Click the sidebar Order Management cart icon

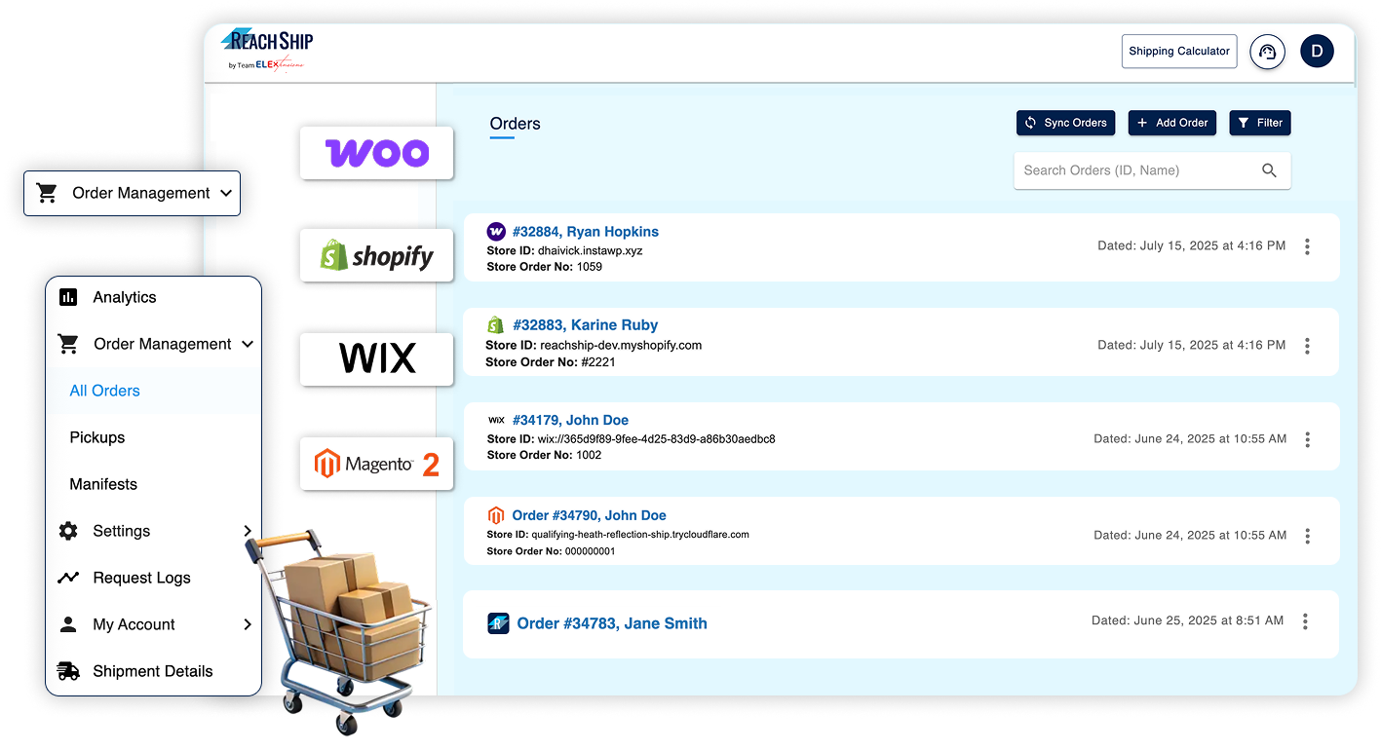point(68,344)
